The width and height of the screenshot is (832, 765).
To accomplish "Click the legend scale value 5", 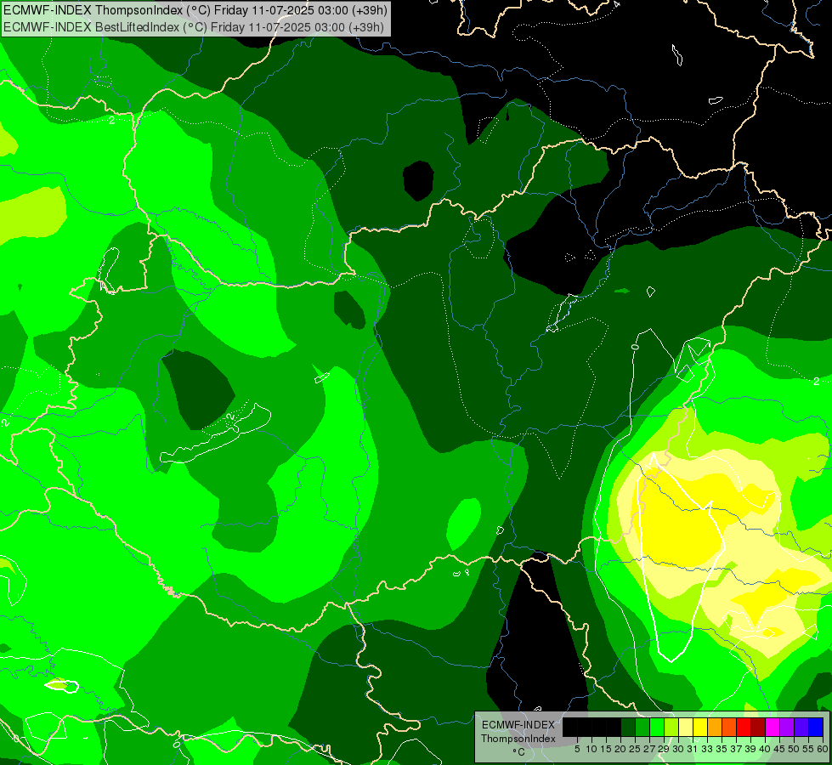I will 577,749.
